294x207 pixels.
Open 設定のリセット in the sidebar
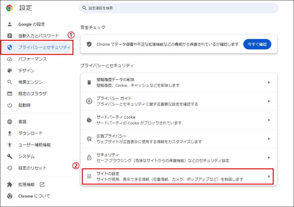(32, 168)
